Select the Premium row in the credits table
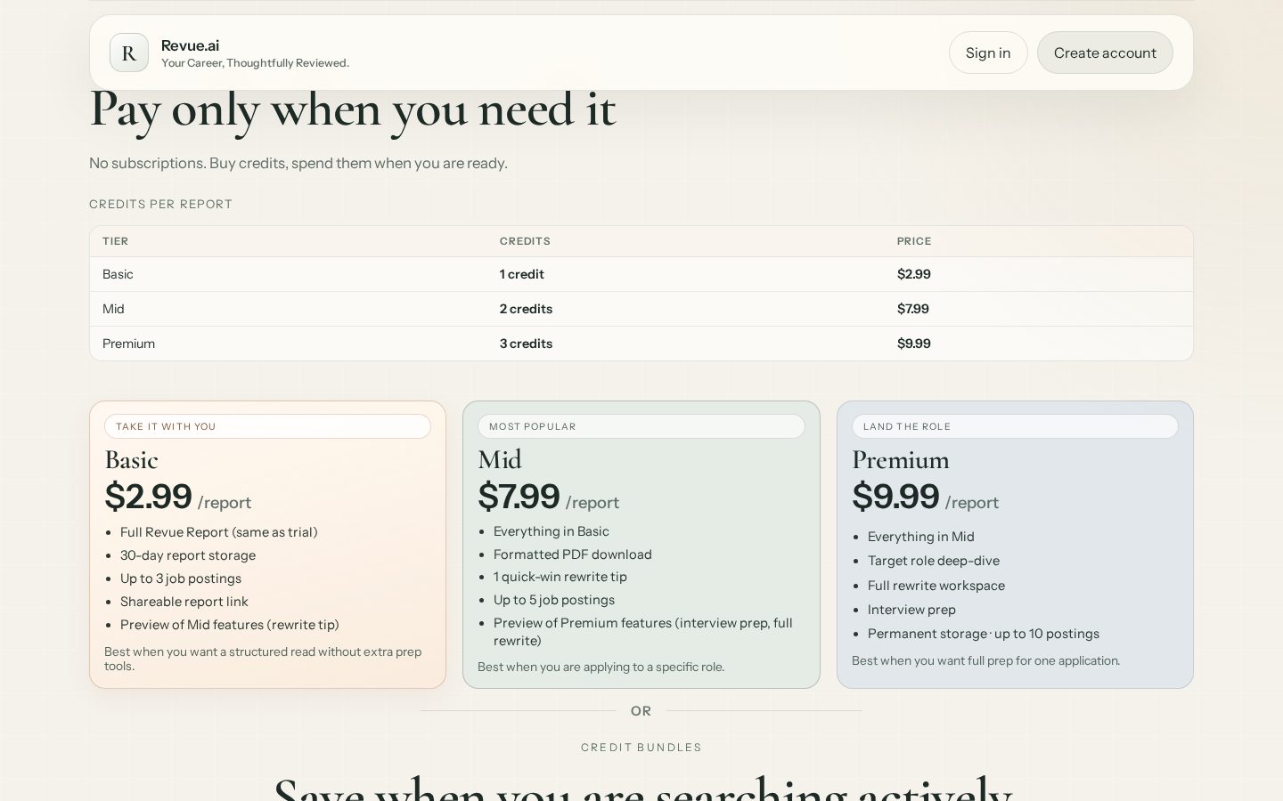This screenshot has width=1283, height=801. tap(641, 344)
